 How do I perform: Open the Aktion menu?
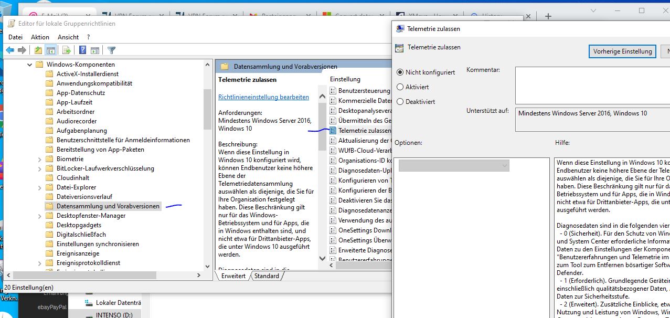40,37
